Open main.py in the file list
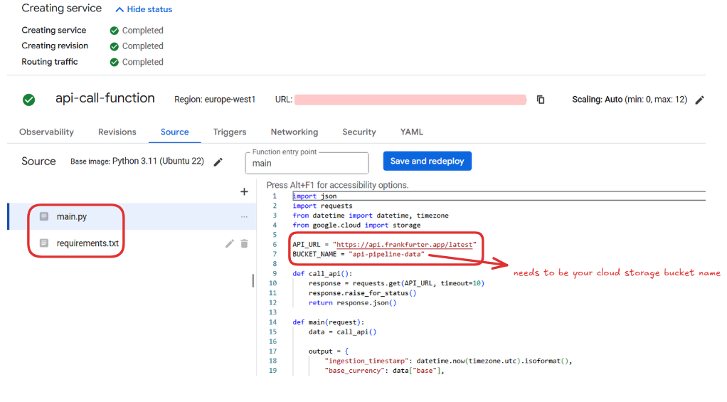This screenshot has width=727, height=402. [71, 216]
